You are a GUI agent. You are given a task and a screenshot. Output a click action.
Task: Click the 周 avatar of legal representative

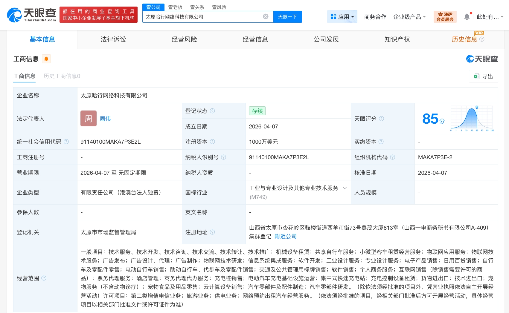pos(89,119)
